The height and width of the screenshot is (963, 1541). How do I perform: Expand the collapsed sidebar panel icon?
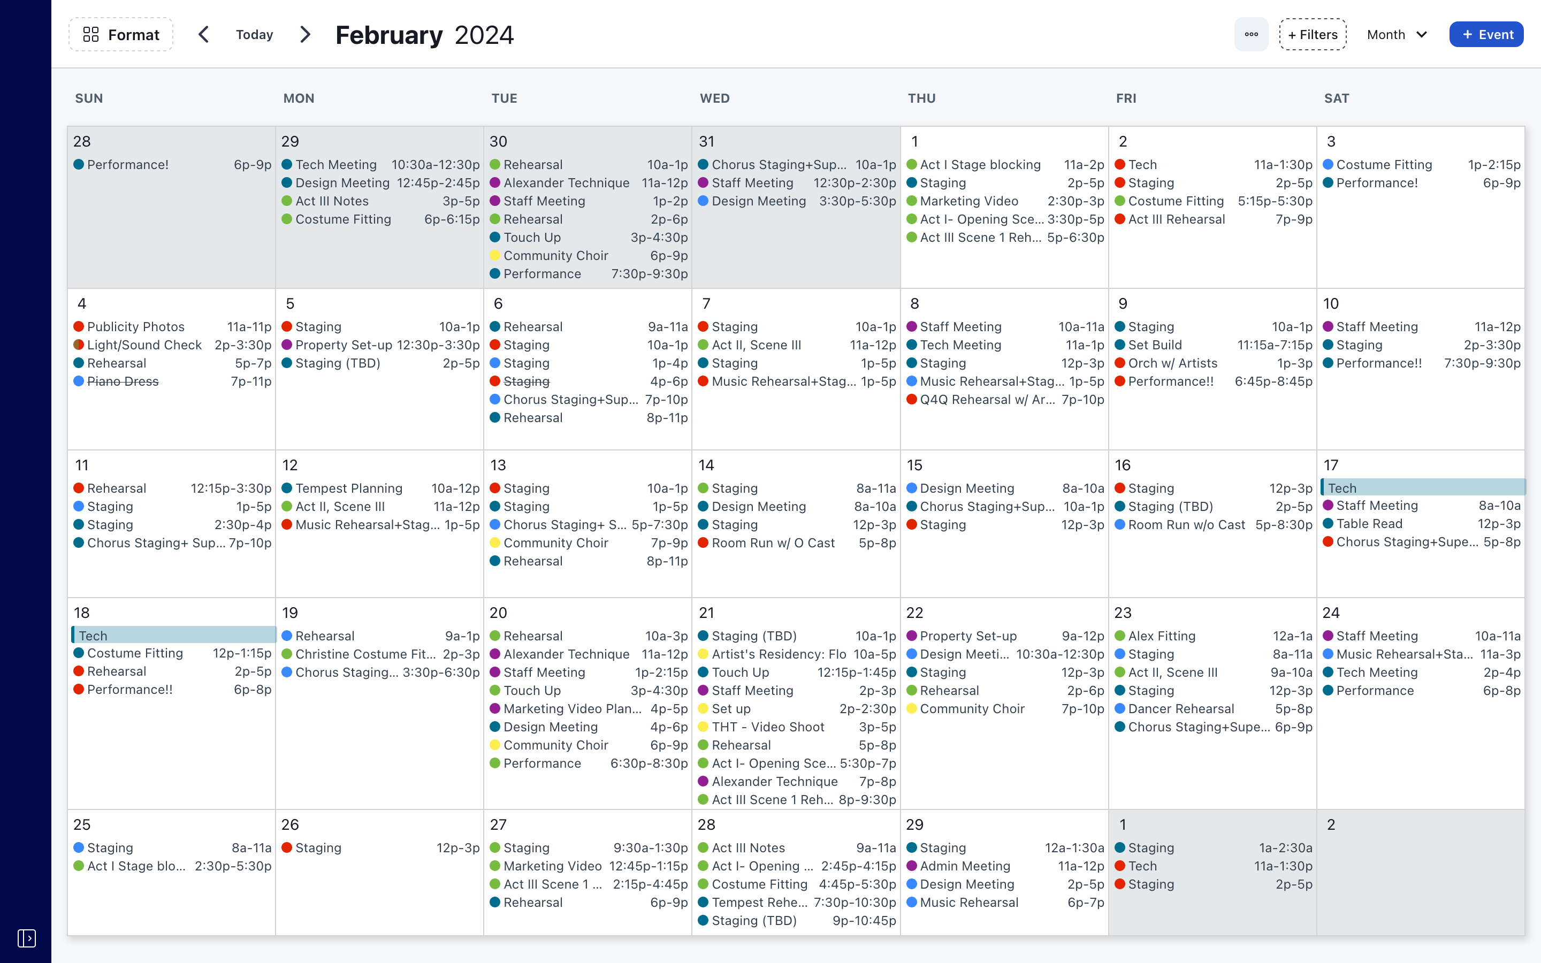[x=26, y=937]
